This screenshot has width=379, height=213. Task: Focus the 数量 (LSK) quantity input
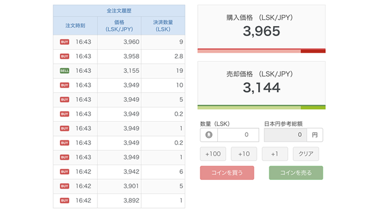click(x=238, y=135)
